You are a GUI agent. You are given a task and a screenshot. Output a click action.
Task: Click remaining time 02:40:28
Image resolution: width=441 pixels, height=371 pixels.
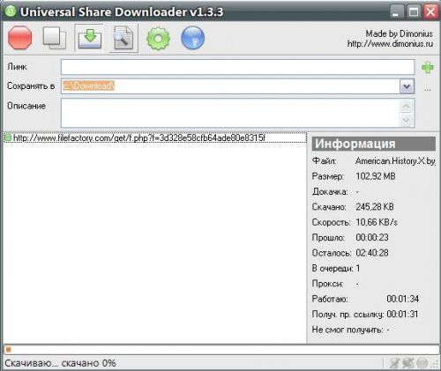[x=372, y=253]
